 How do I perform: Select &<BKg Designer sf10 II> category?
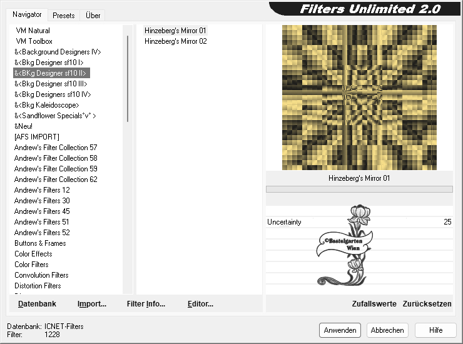tap(51, 73)
